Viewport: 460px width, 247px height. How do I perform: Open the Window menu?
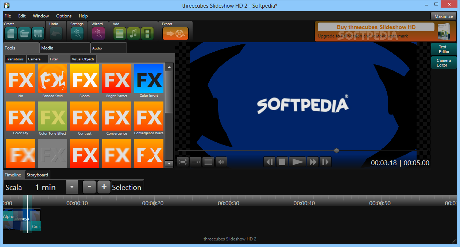point(41,16)
